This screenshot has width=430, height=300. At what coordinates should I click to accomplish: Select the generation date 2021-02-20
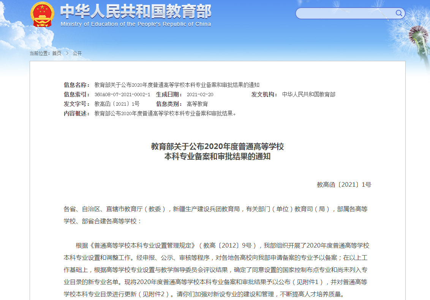tap(200, 94)
